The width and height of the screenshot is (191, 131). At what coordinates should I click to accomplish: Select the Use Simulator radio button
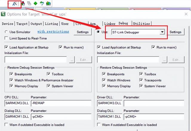click(6, 32)
